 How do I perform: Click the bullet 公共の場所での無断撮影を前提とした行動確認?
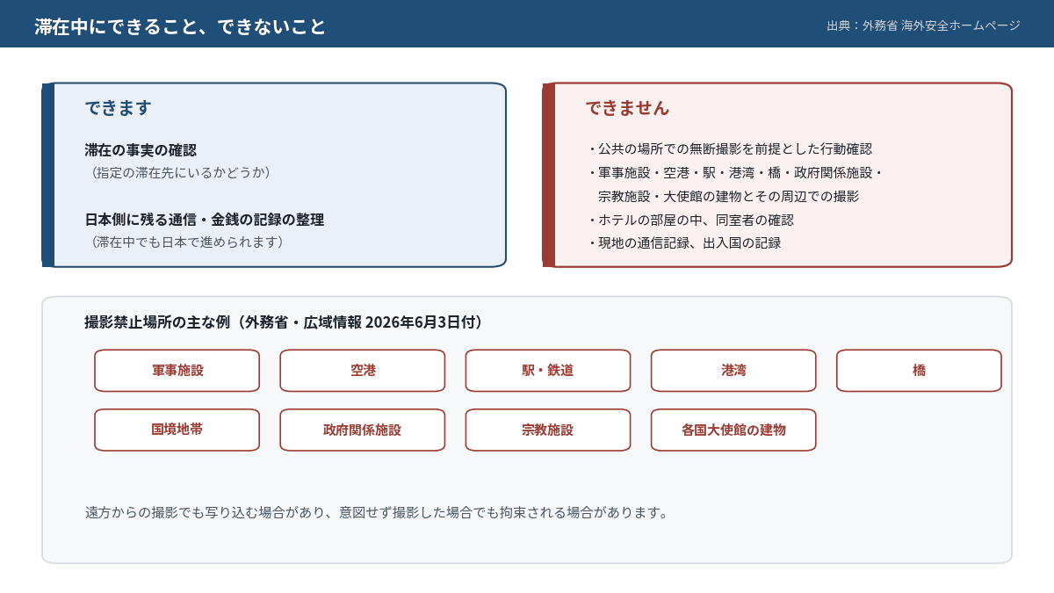click(729, 149)
